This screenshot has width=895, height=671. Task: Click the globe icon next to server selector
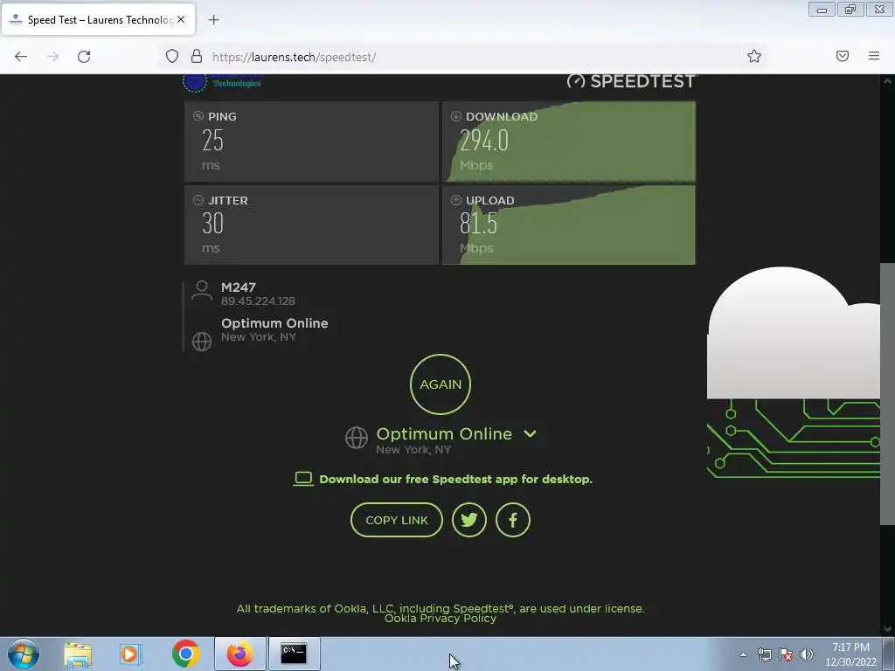point(357,438)
